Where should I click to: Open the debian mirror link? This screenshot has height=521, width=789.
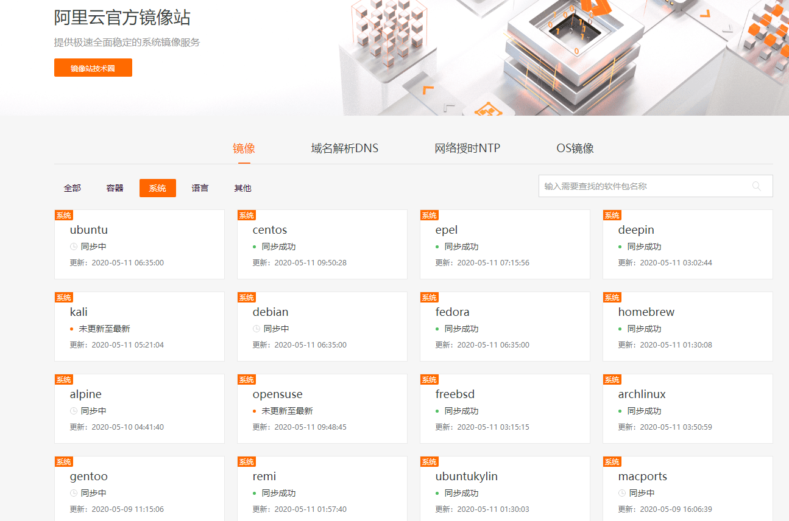click(271, 312)
